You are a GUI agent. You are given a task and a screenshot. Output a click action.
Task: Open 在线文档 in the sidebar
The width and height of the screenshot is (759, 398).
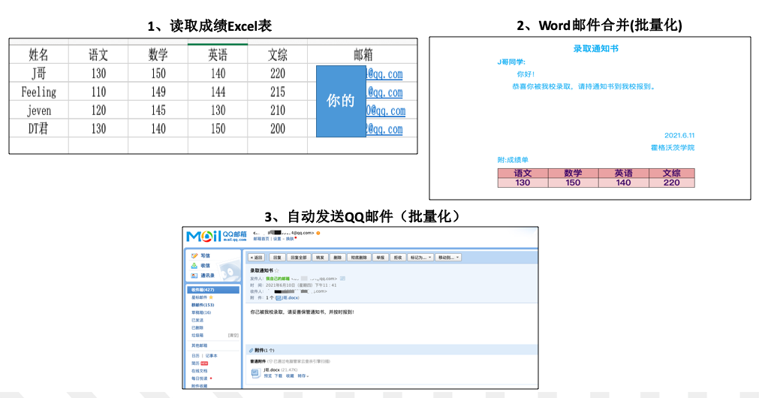[x=200, y=371]
